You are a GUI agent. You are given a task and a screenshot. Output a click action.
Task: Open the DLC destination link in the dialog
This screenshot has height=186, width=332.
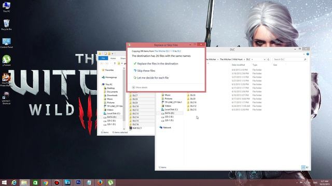(x=179, y=51)
